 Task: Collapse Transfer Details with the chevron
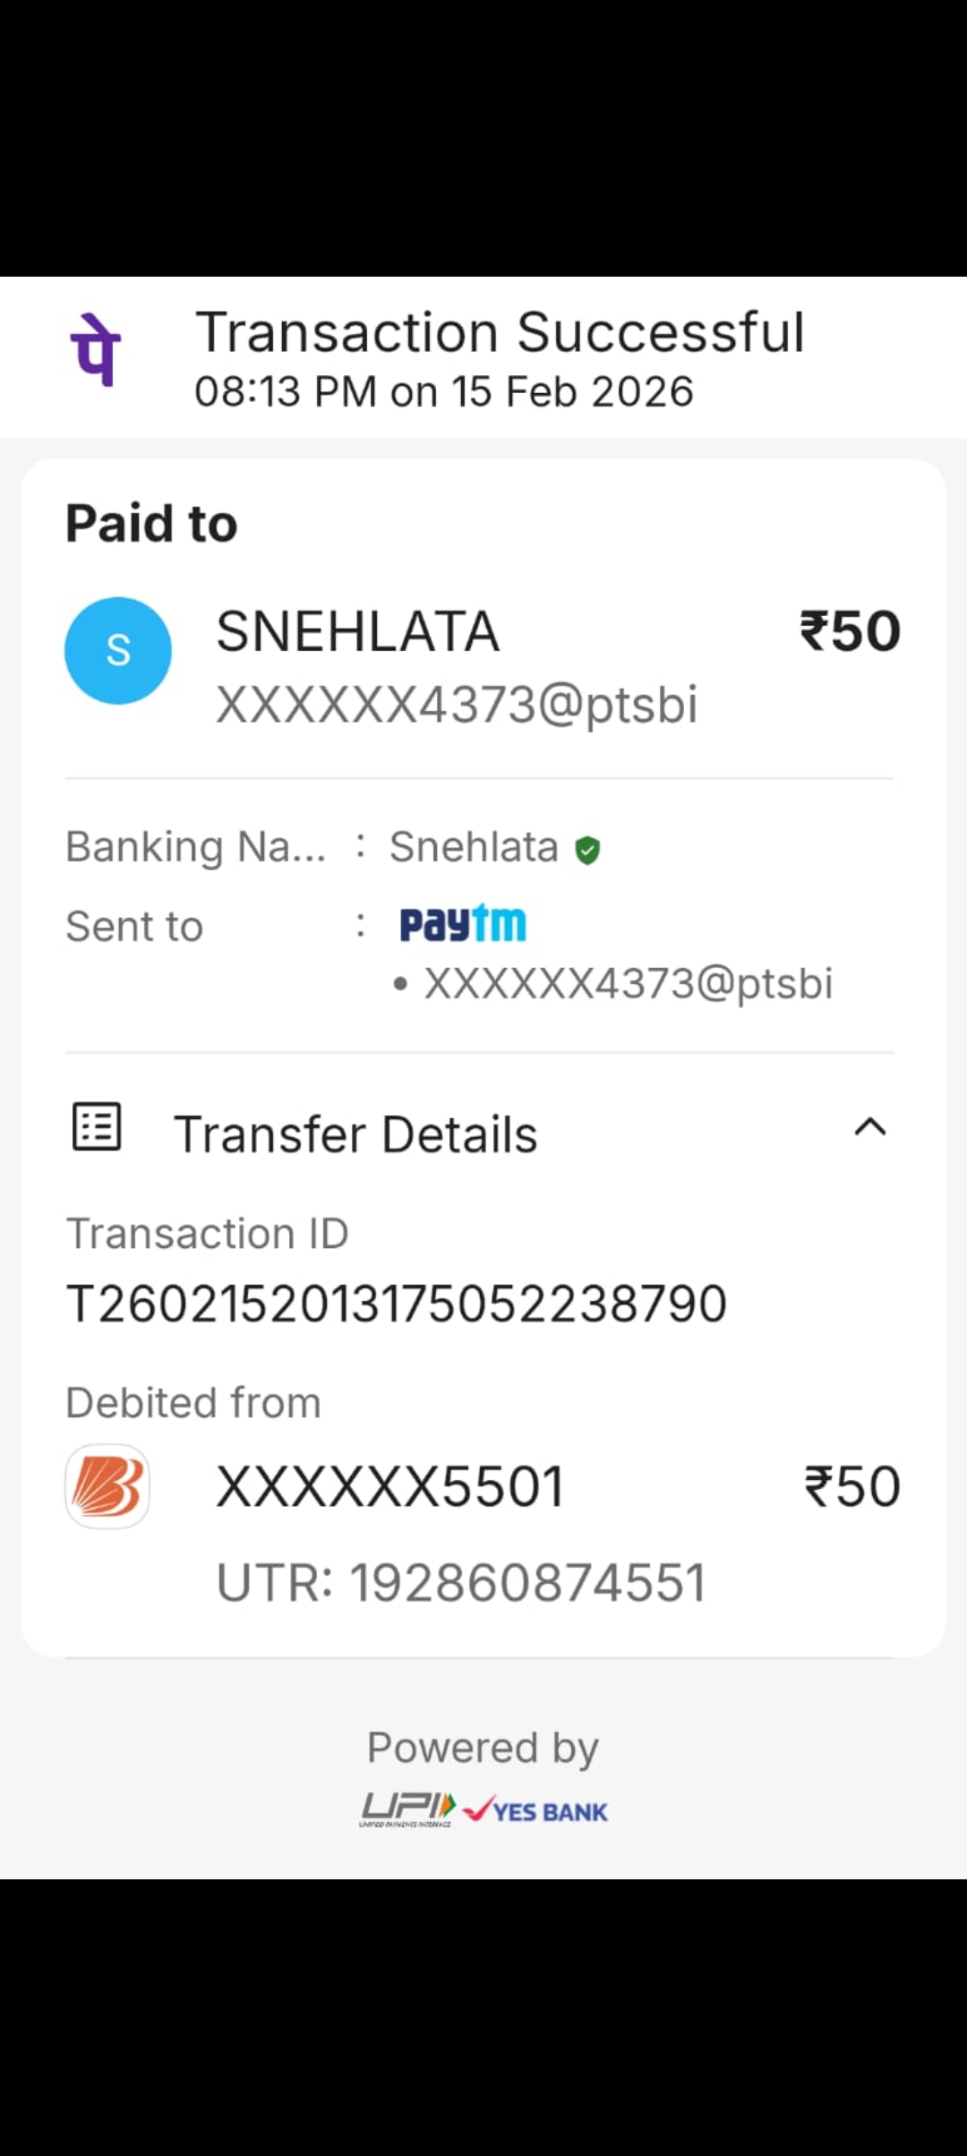(870, 1127)
